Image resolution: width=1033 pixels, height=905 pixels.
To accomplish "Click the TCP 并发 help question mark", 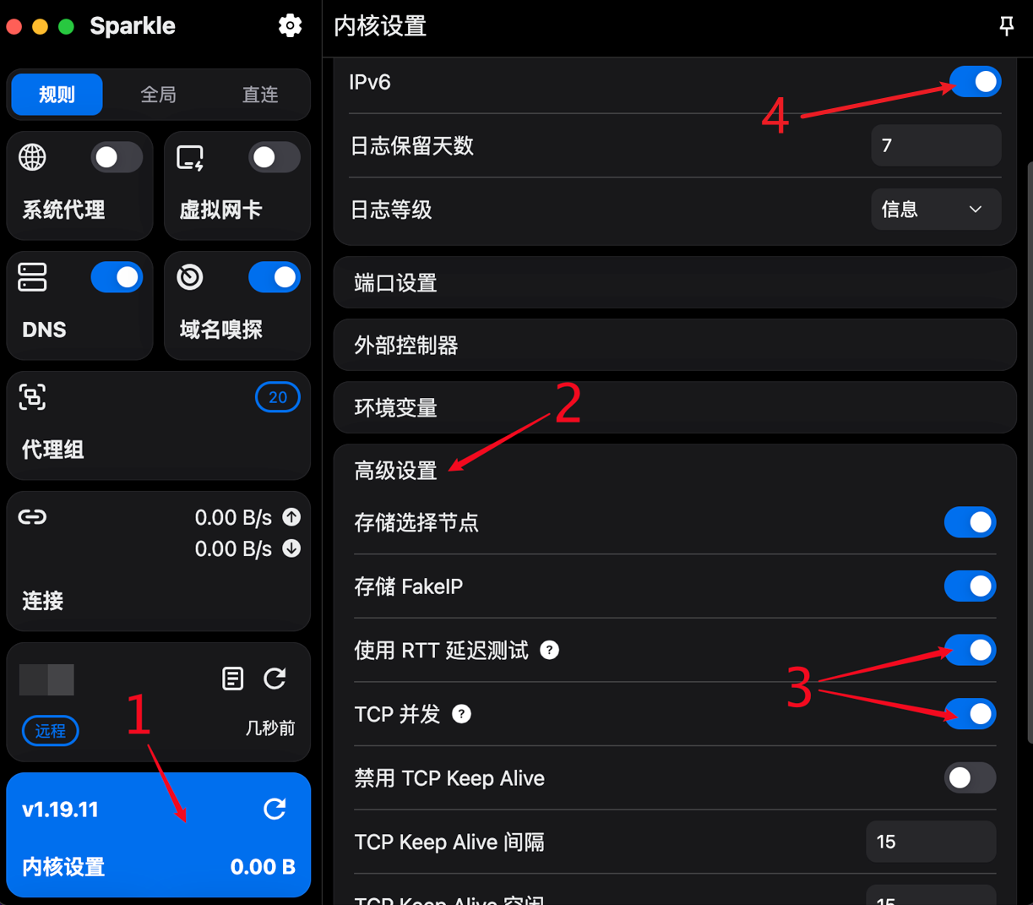I will pyautogui.click(x=461, y=714).
